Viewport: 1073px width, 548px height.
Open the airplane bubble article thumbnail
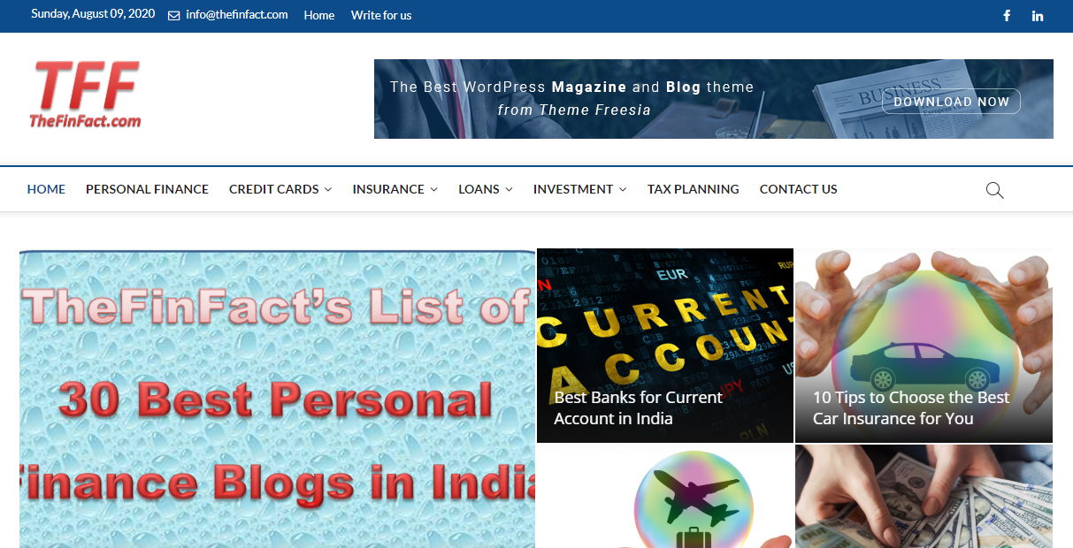[x=665, y=497]
